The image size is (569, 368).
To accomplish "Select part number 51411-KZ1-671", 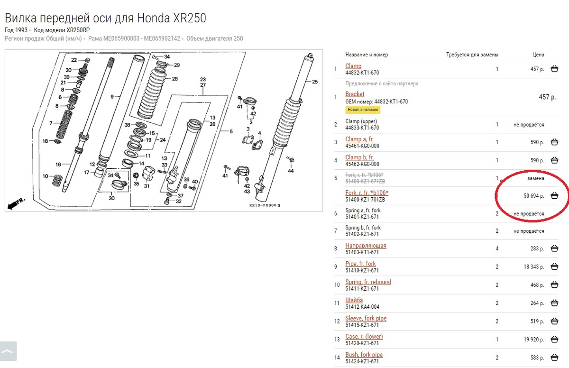I will (362, 289).
